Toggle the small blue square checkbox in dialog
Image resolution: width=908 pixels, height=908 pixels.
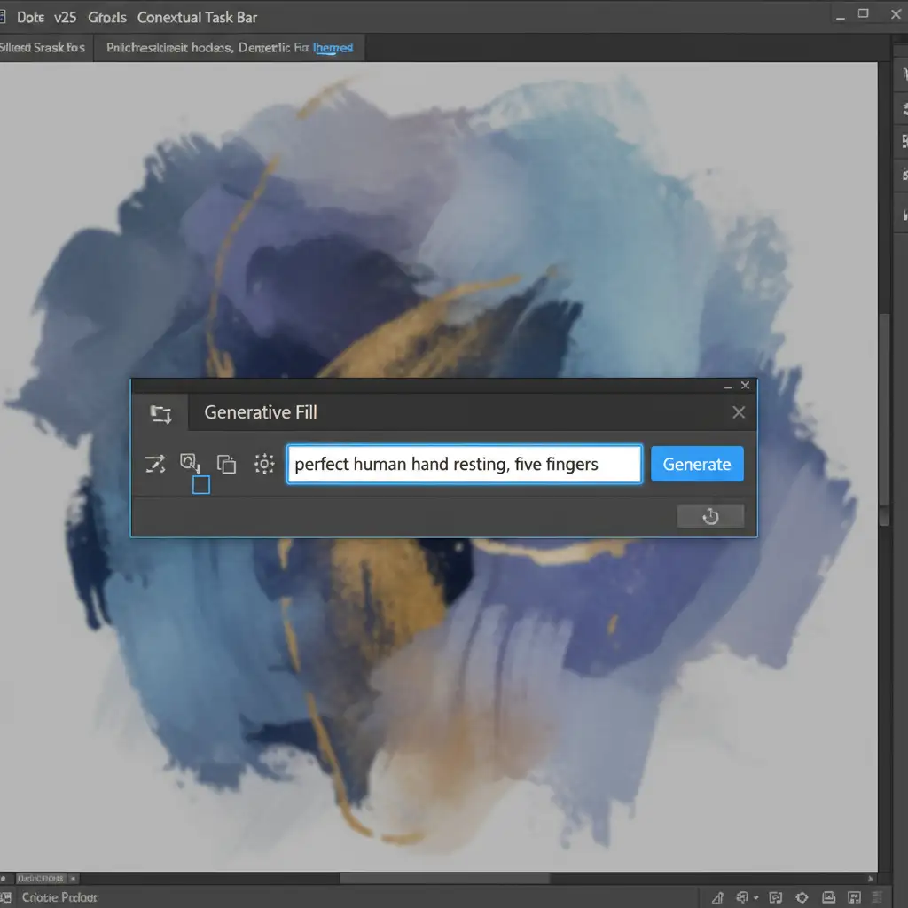point(201,485)
